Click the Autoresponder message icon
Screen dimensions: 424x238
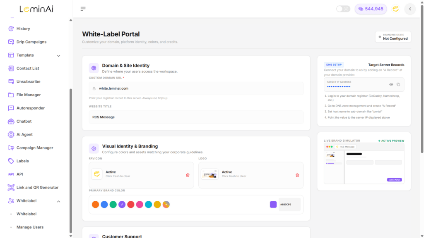click(x=11, y=108)
